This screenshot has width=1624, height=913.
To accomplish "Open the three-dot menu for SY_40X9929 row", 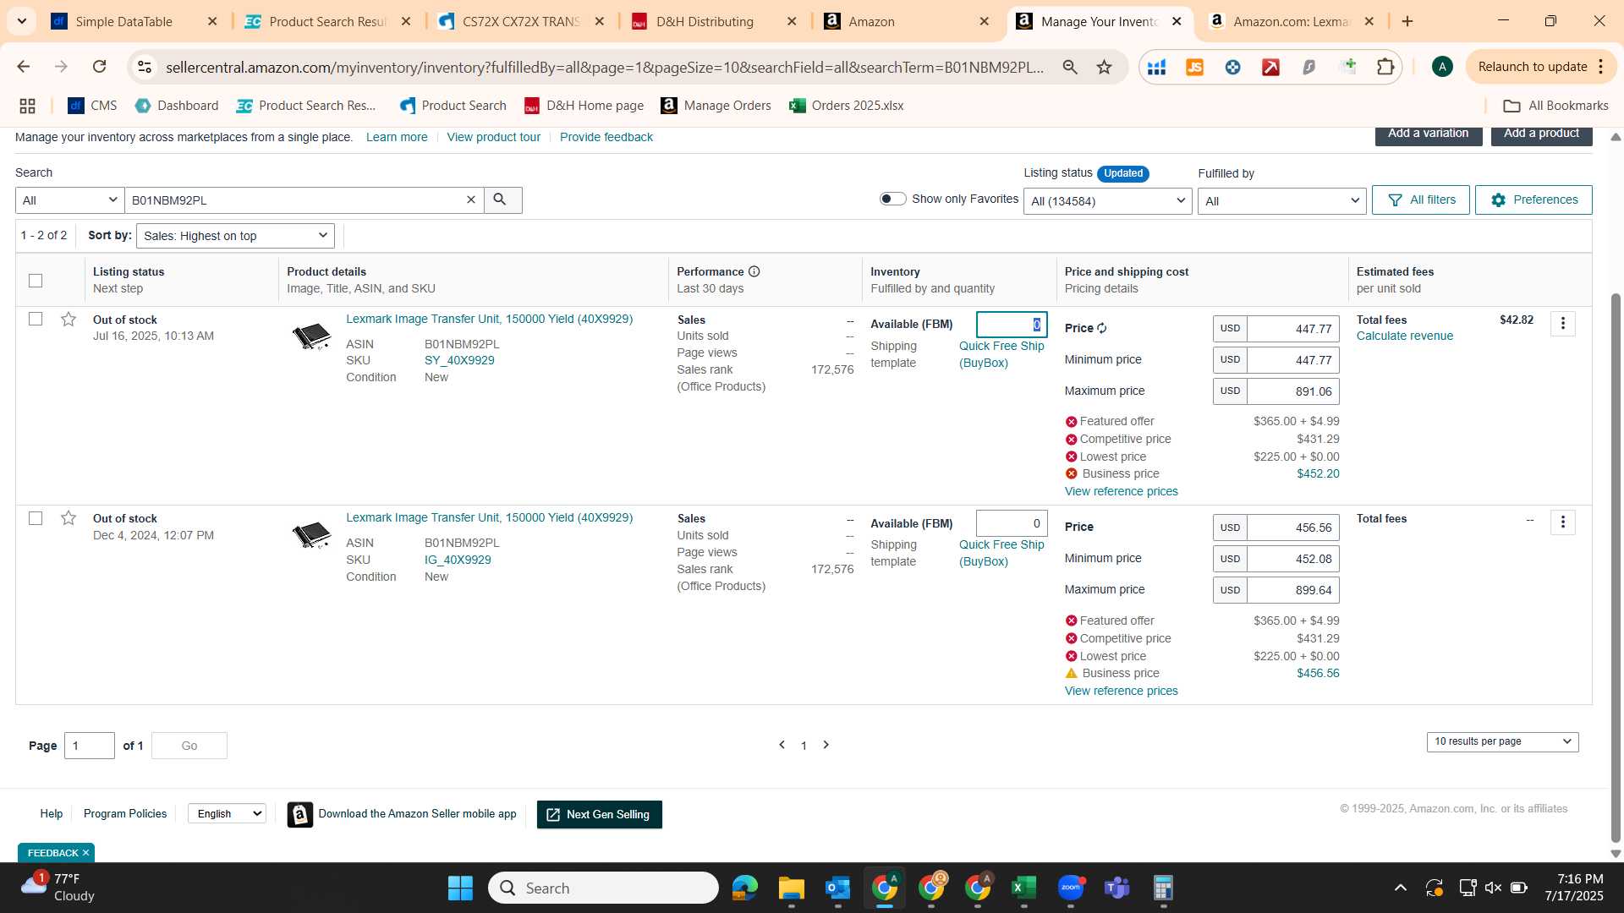I will pos(1562,324).
